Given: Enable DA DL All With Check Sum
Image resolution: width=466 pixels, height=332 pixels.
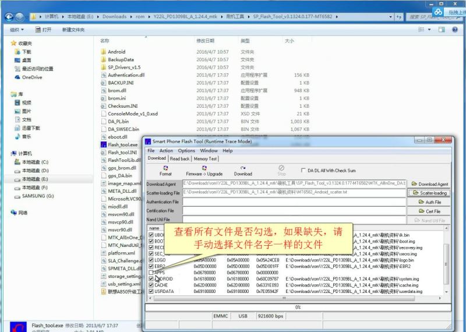Looking at the screenshot, I should pos(303,170).
